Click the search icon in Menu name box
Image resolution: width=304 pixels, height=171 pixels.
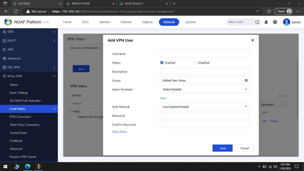point(257,22)
